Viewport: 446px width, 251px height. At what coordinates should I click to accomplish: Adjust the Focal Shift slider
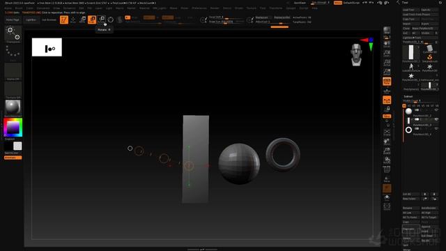226,17
